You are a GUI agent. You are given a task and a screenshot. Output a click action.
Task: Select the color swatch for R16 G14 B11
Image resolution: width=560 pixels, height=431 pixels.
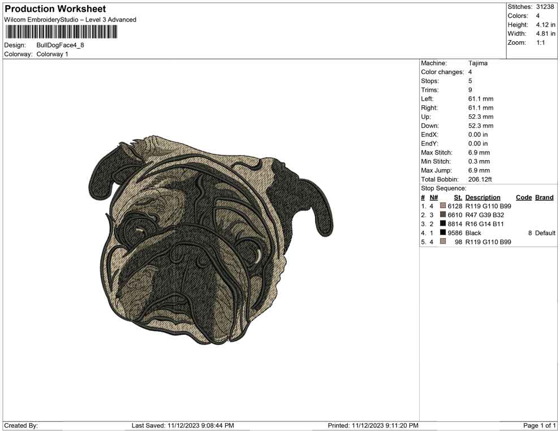pyautogui.click(x=443, y=223)
